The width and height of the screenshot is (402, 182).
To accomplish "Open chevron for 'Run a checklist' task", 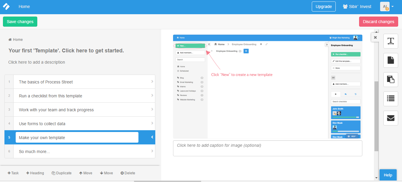I will (152, 95).
